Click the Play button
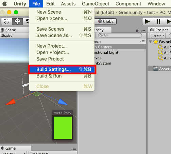171x154 pixels. point(148,21)
